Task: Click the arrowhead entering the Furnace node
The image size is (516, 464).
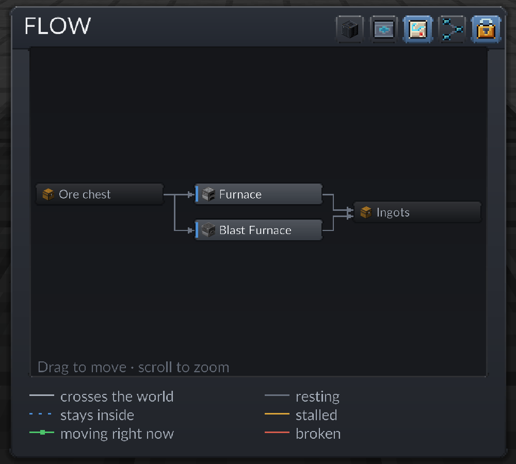Action: click(x=191, y=195)
